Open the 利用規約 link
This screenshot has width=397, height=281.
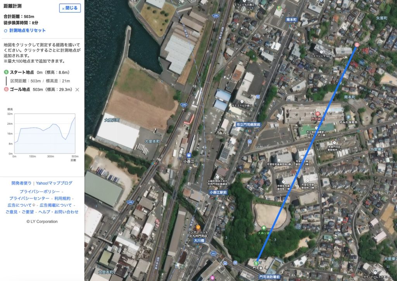[x=62, y=198]
